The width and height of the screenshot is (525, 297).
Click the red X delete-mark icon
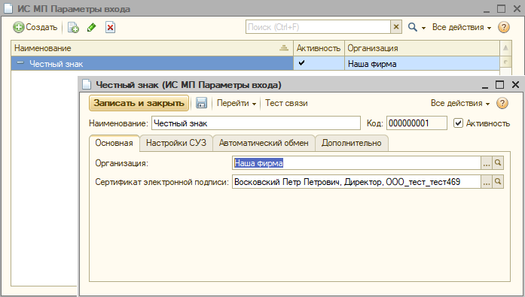click(x=110, y=27)
